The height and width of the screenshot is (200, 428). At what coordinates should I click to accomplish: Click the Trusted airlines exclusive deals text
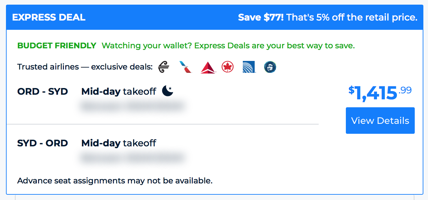[85, 67]
